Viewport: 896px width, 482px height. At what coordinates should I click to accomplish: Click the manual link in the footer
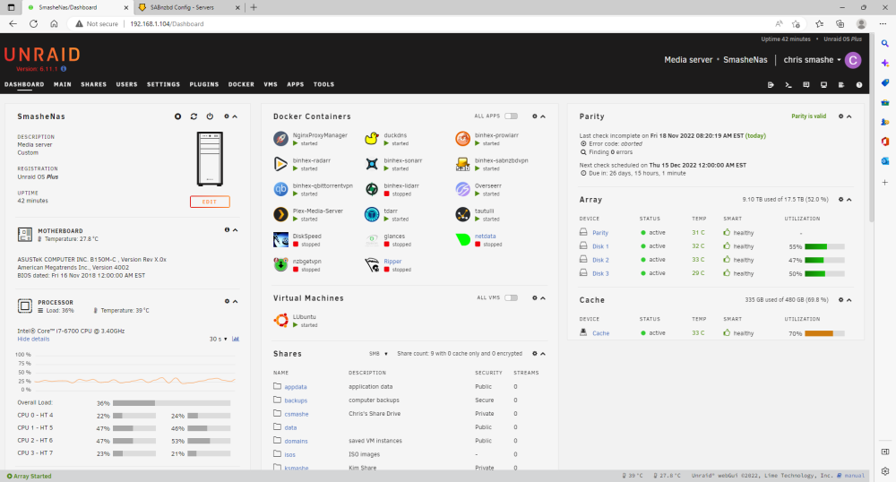pos(854,476)
